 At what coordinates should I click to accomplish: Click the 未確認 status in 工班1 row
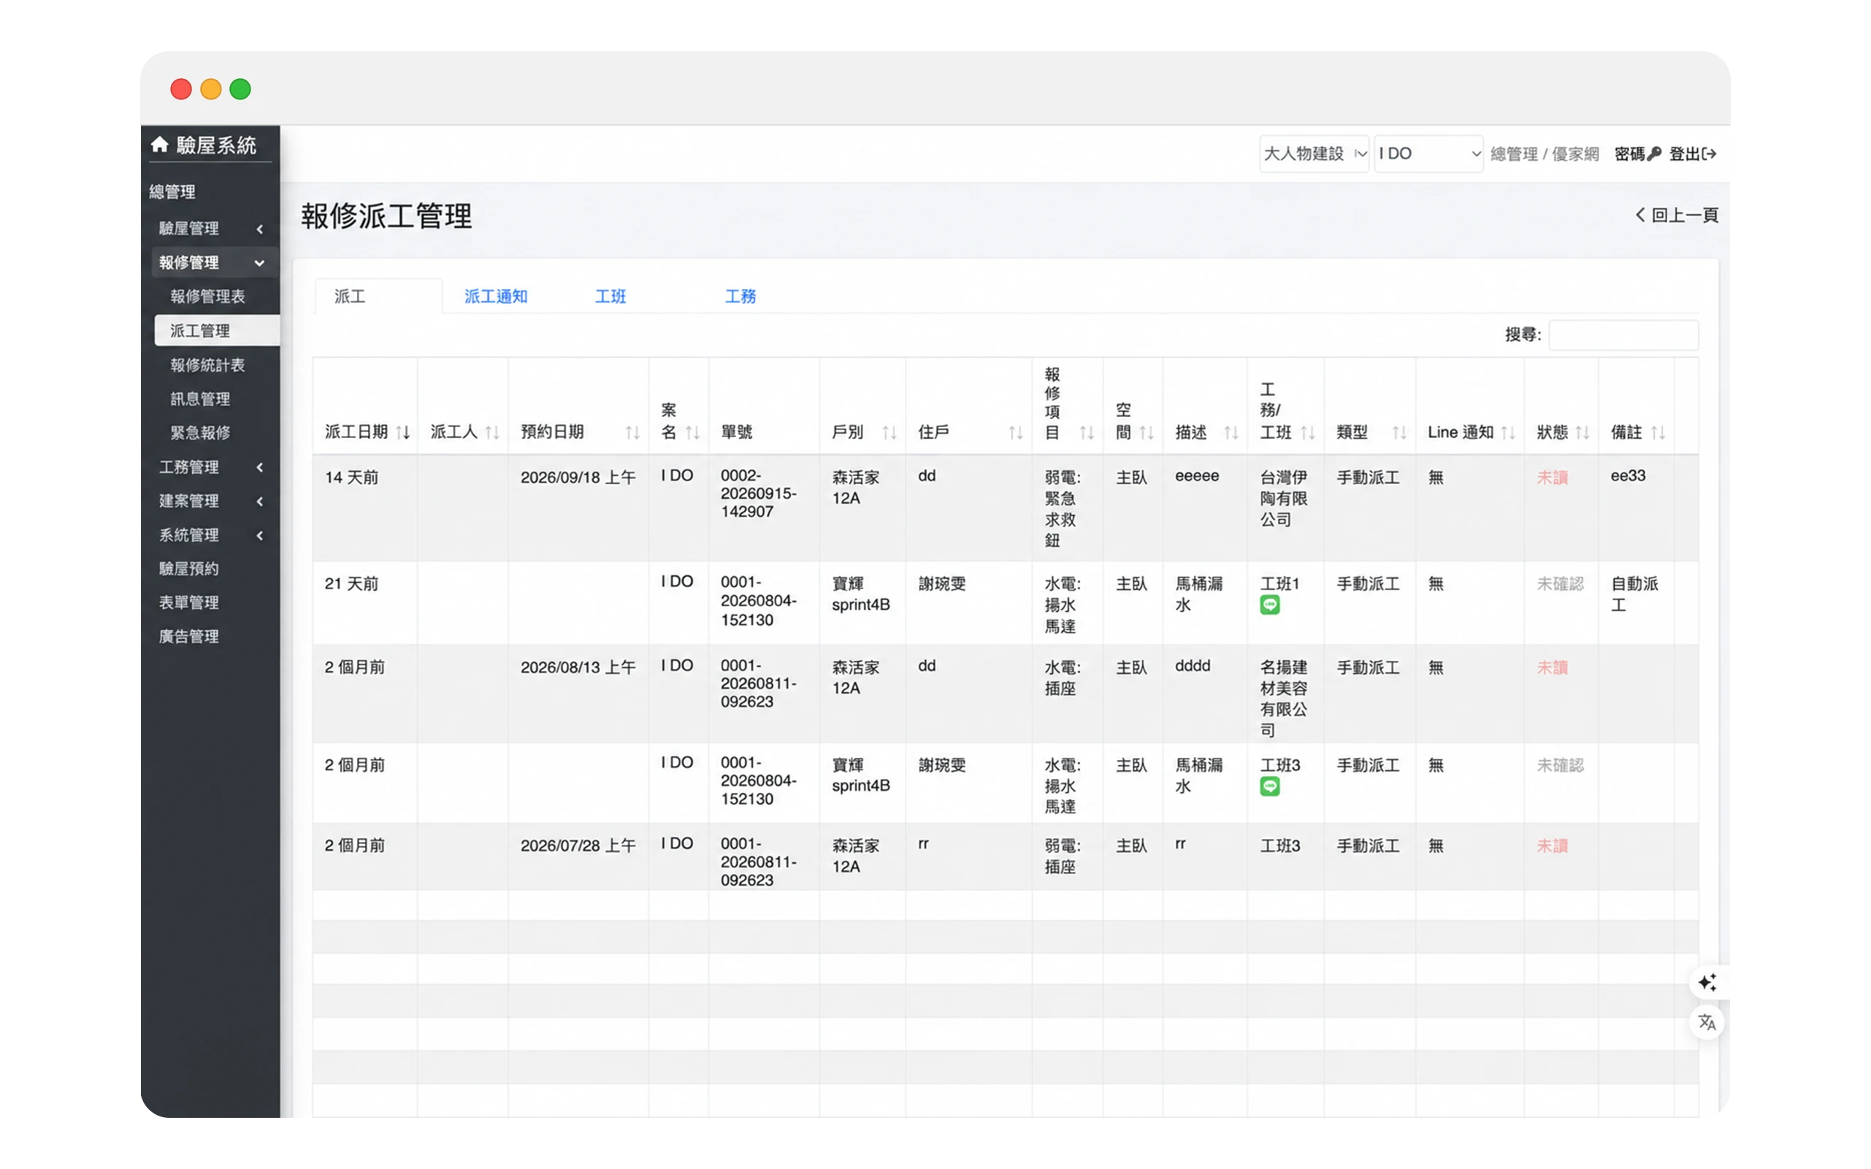1559,583
